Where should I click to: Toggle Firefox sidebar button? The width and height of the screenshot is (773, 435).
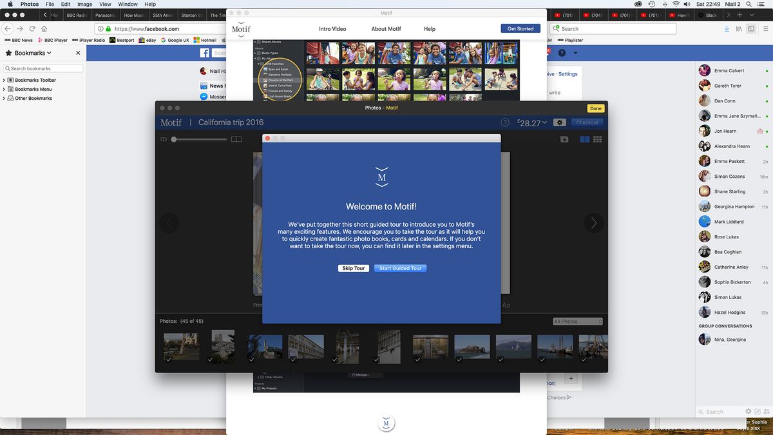(x=751, y=28)
